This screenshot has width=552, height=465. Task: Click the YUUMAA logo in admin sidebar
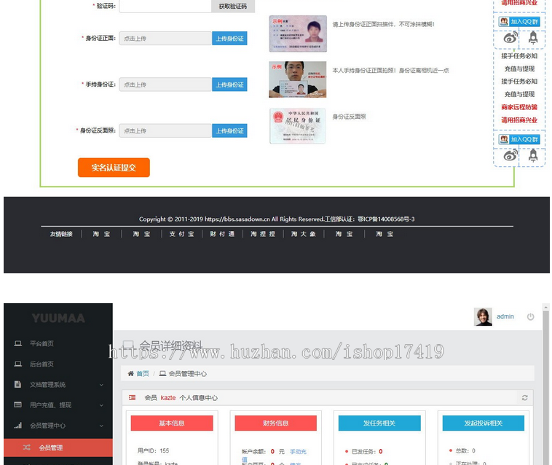coord(58,318)
